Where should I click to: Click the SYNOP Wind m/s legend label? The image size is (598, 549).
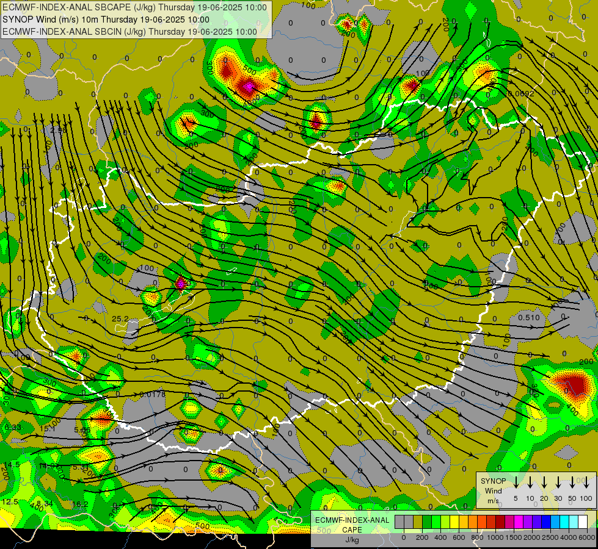pyautogui.click(x=493, y=490)
